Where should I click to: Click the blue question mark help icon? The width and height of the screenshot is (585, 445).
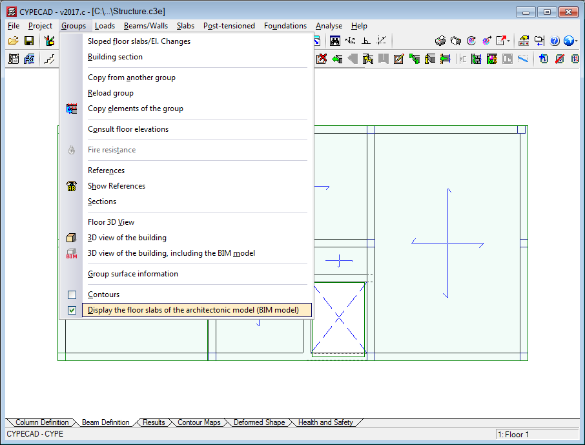coord(555,41)
